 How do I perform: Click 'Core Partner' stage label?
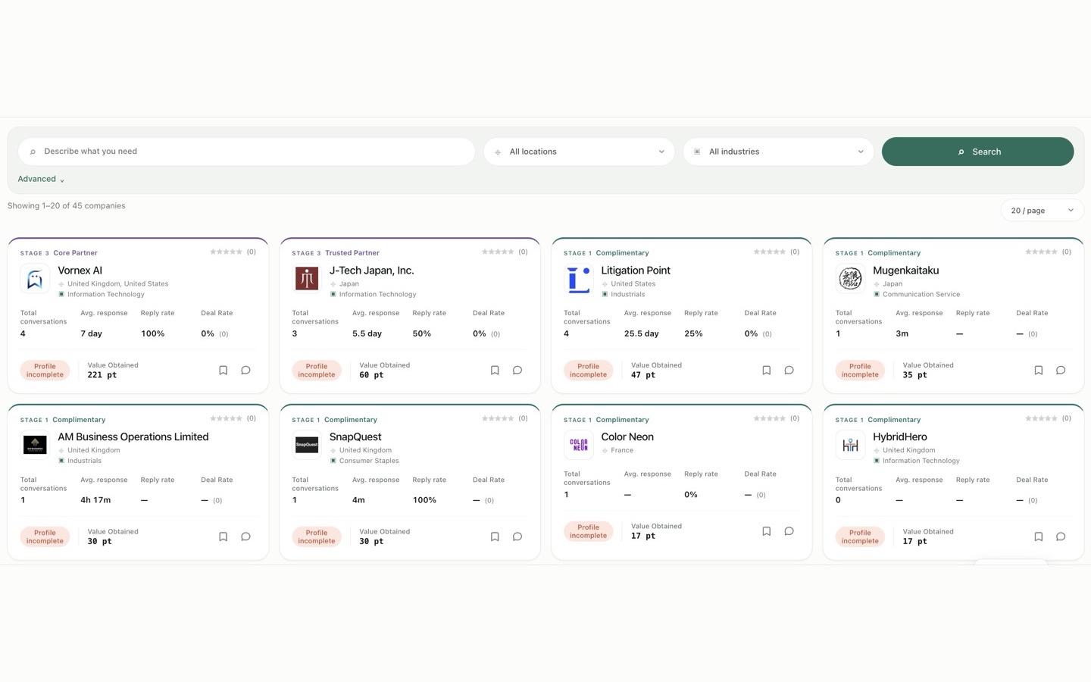tap(75, 253)
